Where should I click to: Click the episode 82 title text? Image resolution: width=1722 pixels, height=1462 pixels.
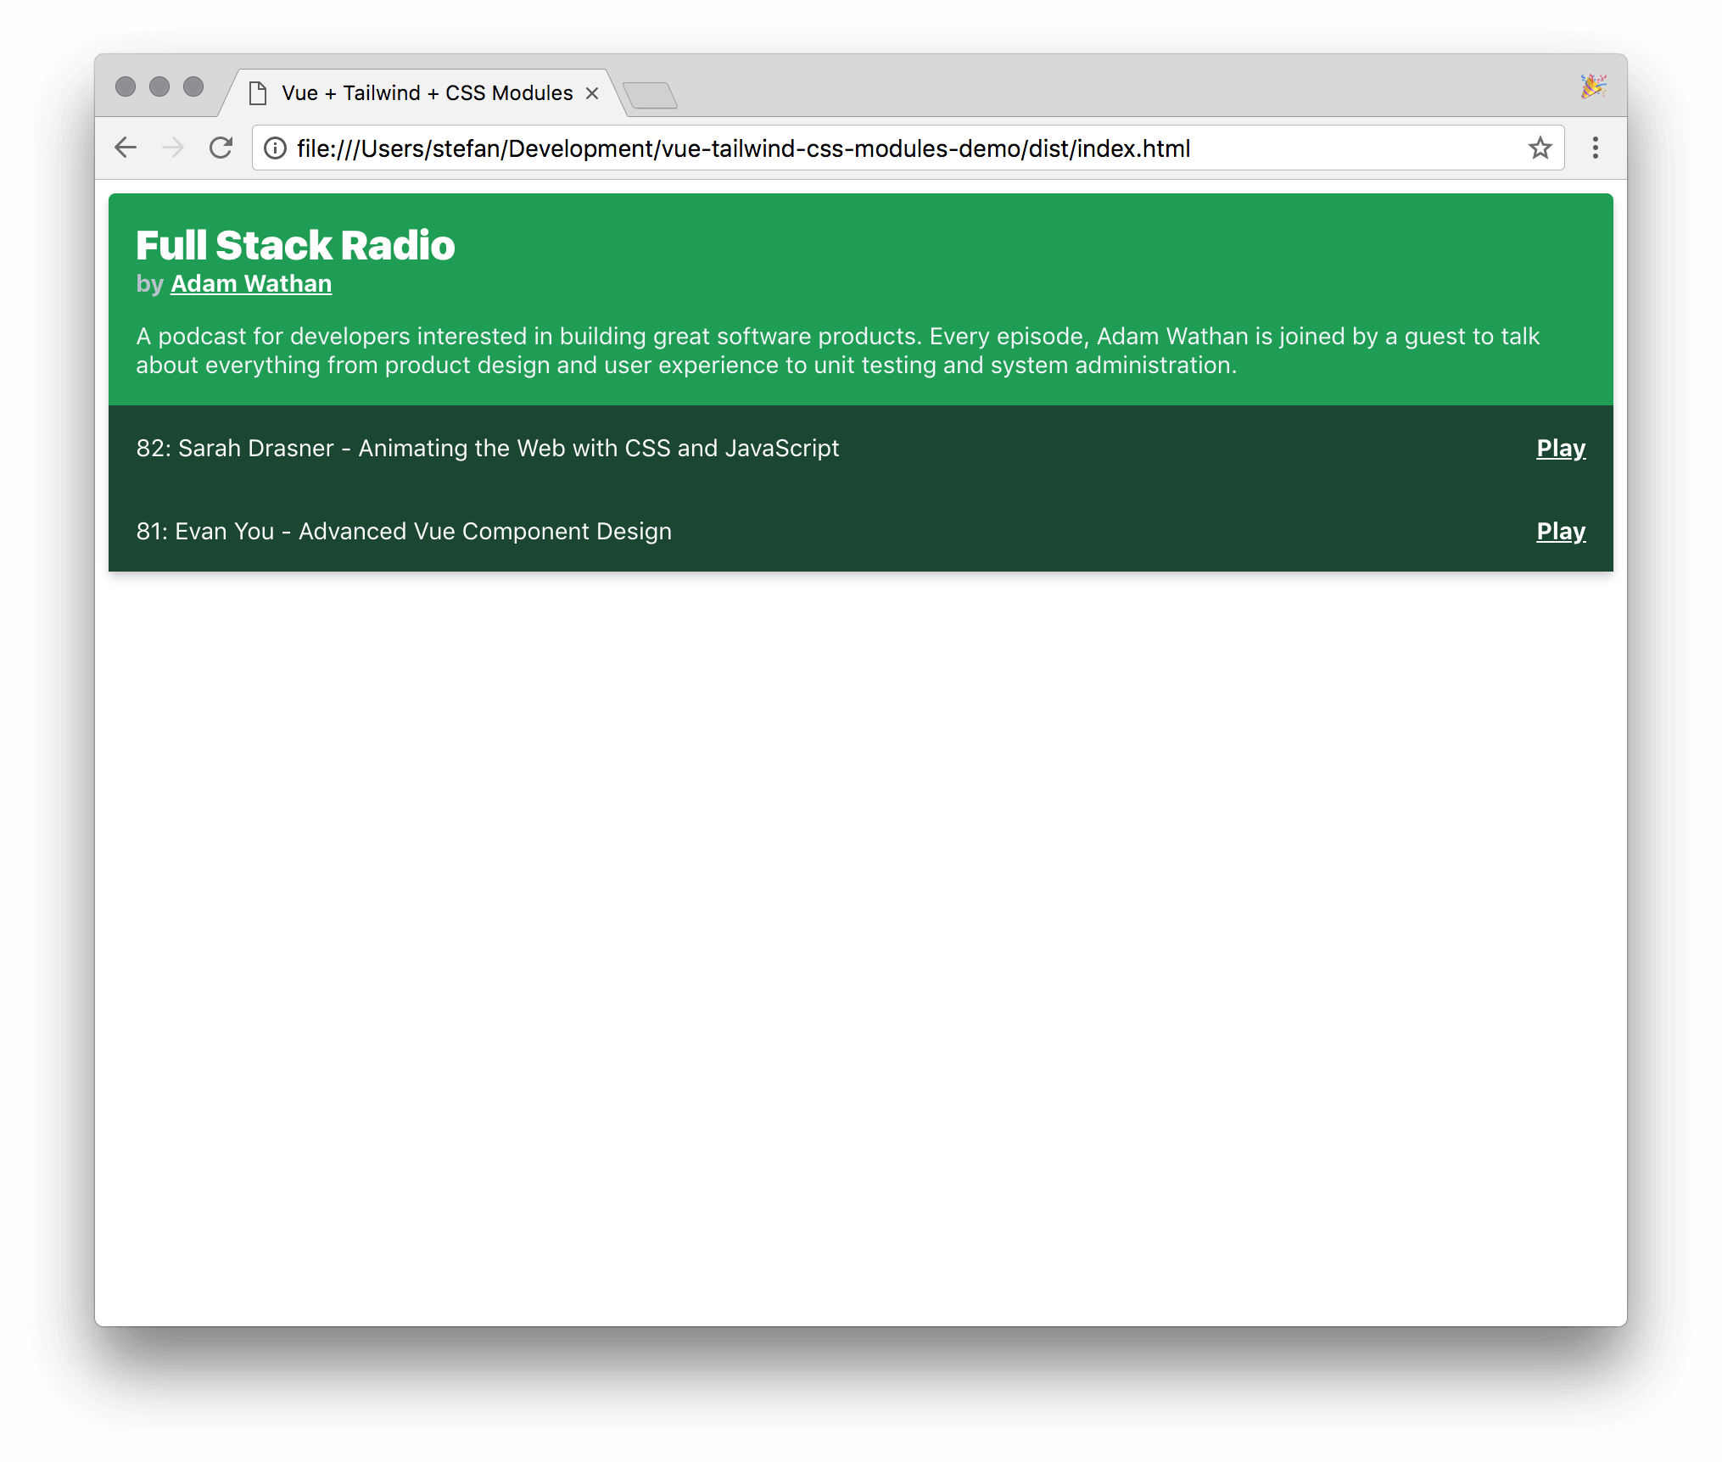[488, 449]
